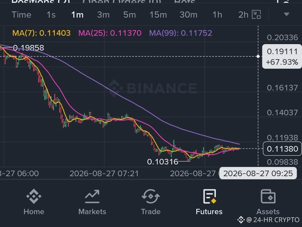Image resolution: width=302 pixels, height=227 pixels.
Task: Select the Futures tab
Action: 209,202
